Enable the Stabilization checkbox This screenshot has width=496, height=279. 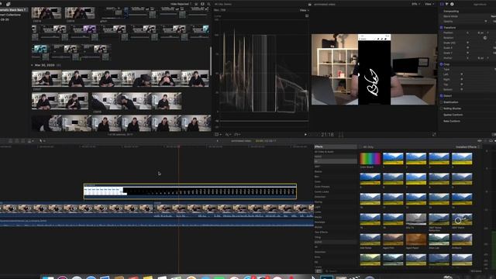coord(441,102)
